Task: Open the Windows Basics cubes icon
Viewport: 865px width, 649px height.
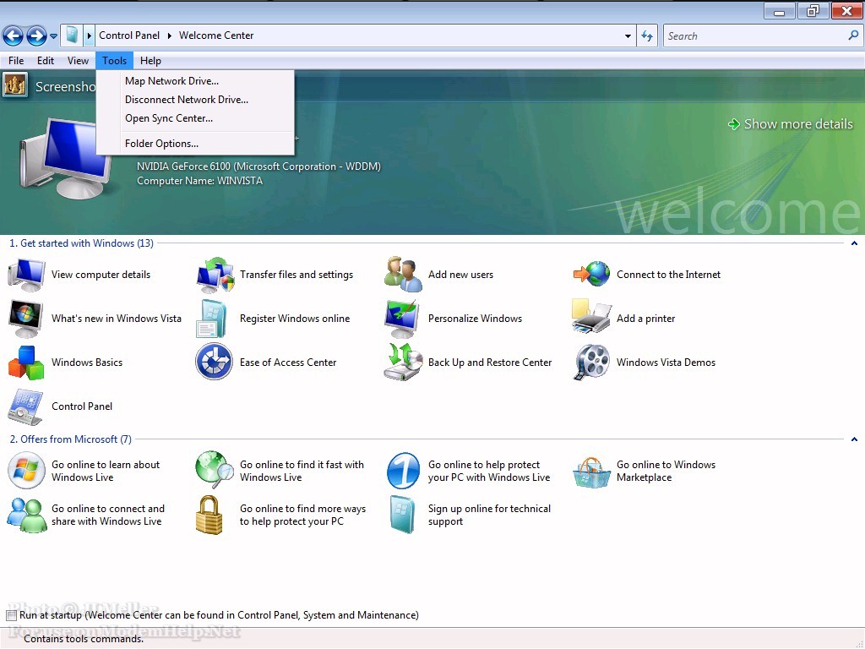Action: (26, 363)
